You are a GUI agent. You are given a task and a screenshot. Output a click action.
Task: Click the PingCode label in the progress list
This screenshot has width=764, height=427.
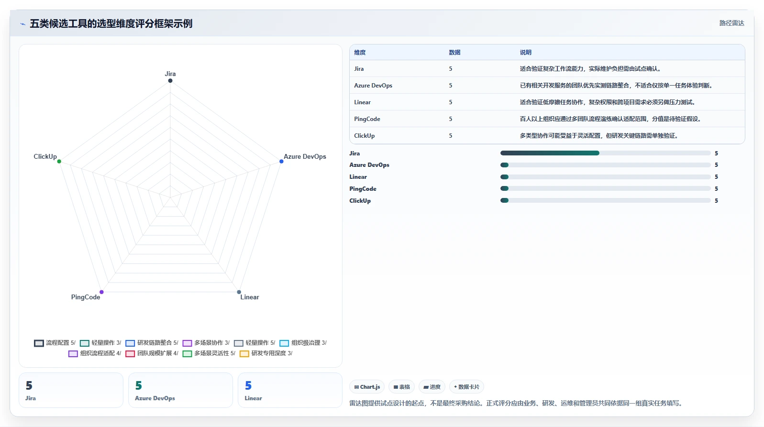[x=363, y=189]
